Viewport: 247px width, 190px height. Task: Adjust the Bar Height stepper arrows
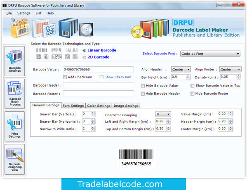click(188, 77)
